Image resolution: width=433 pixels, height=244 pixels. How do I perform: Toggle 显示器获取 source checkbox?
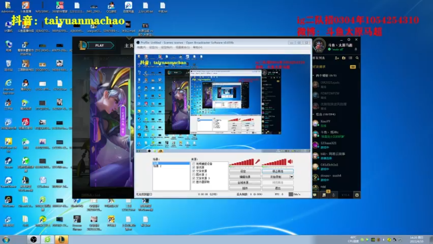[x=194, y=182]
